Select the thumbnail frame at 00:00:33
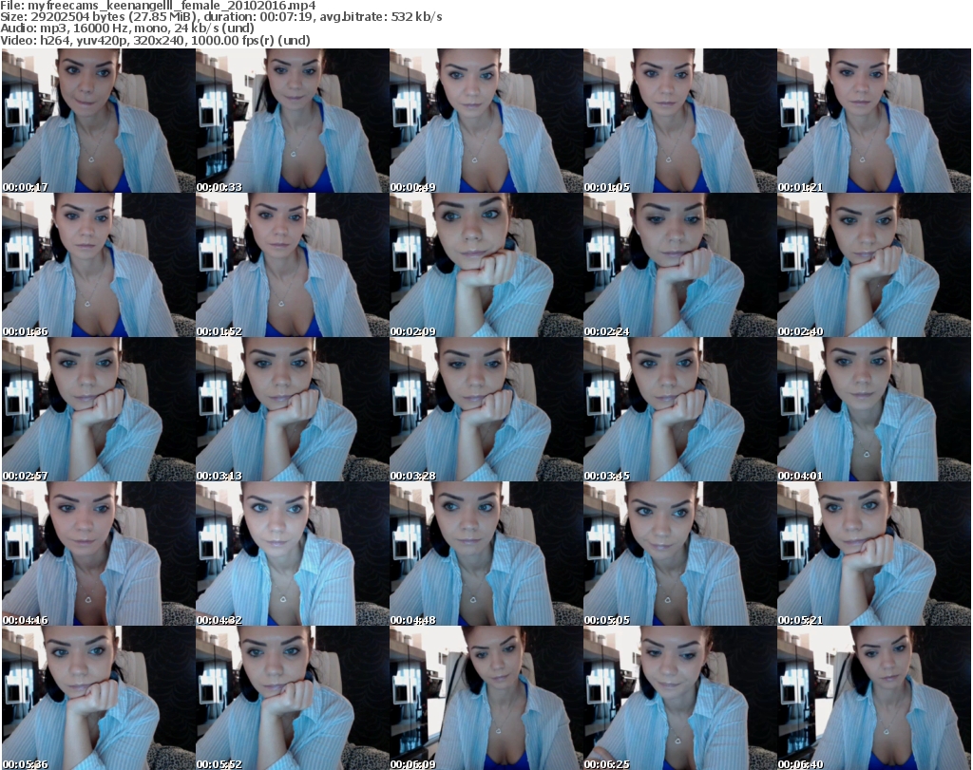This screenshot has height=770, width=973. [x=293, y=121]
